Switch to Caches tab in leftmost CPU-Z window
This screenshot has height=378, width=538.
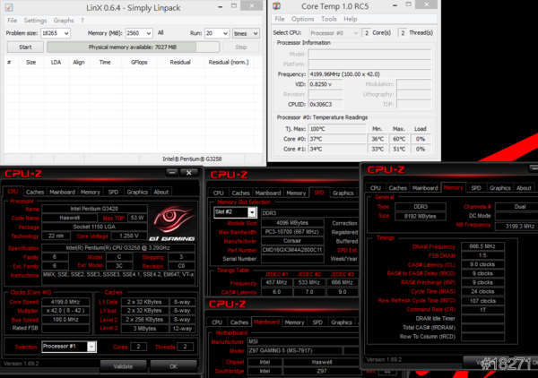[x=35, y=192]
